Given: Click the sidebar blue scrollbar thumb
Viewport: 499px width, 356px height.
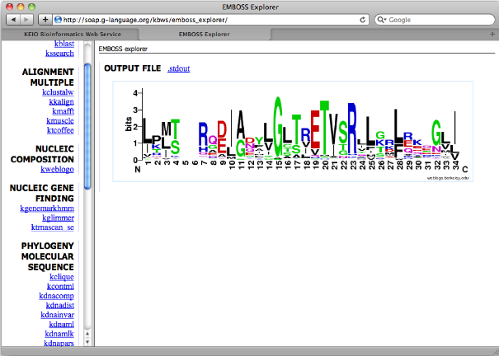Looking at the screenshot, I should [87, 126].
